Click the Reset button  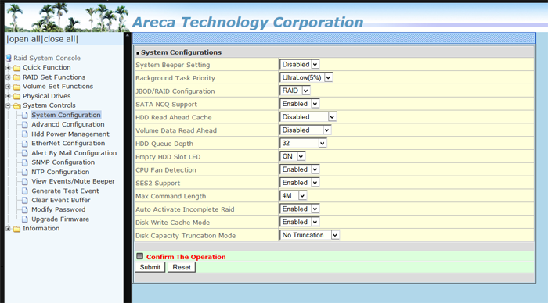coord(182,267)
